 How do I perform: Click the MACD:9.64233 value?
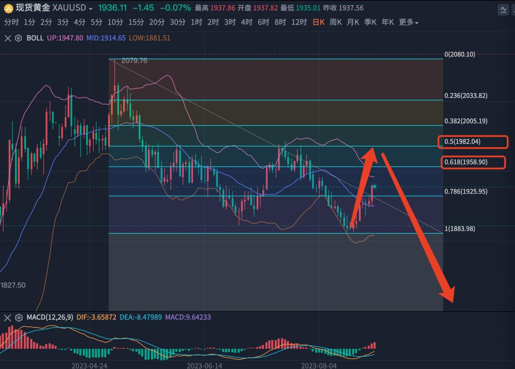(188, 317)
